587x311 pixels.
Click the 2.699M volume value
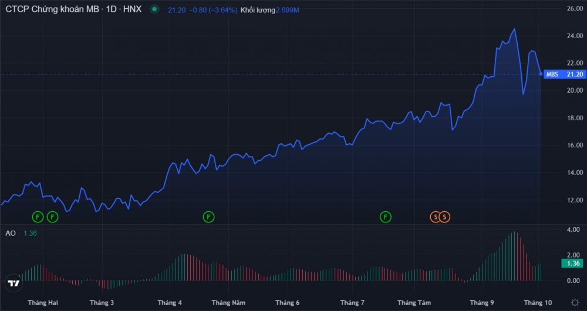click(x=288, y=11)
